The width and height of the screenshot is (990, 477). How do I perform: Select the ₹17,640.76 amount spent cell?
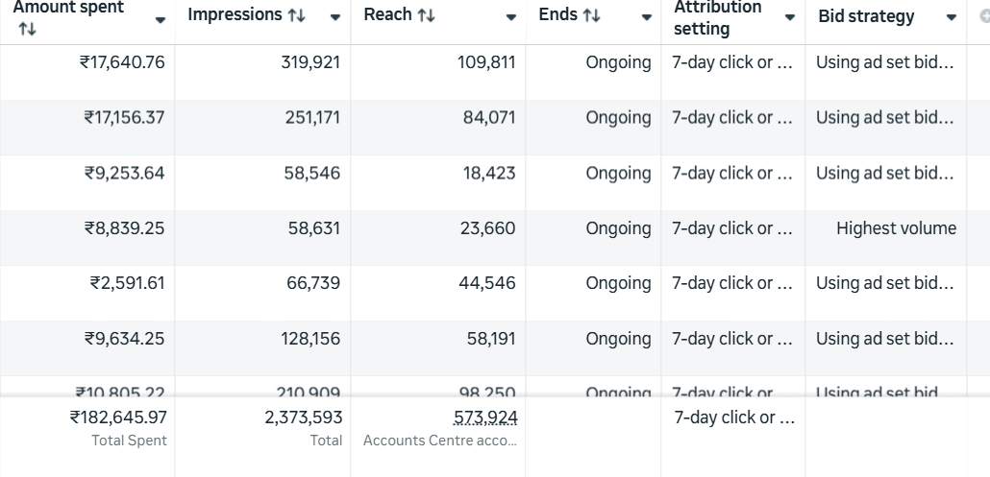tap(122, 62)
